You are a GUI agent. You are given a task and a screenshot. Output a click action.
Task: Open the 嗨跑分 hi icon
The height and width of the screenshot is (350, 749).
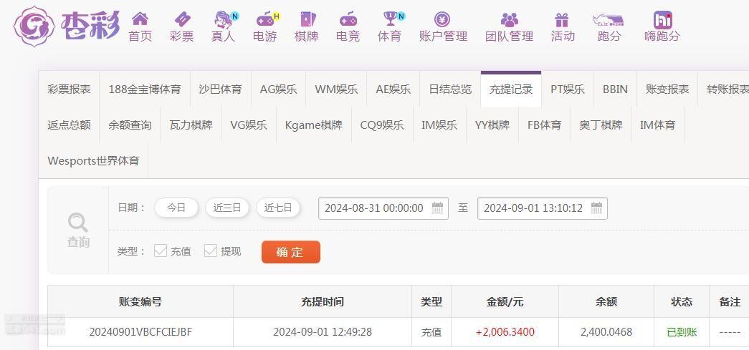[x=662, y=19]
